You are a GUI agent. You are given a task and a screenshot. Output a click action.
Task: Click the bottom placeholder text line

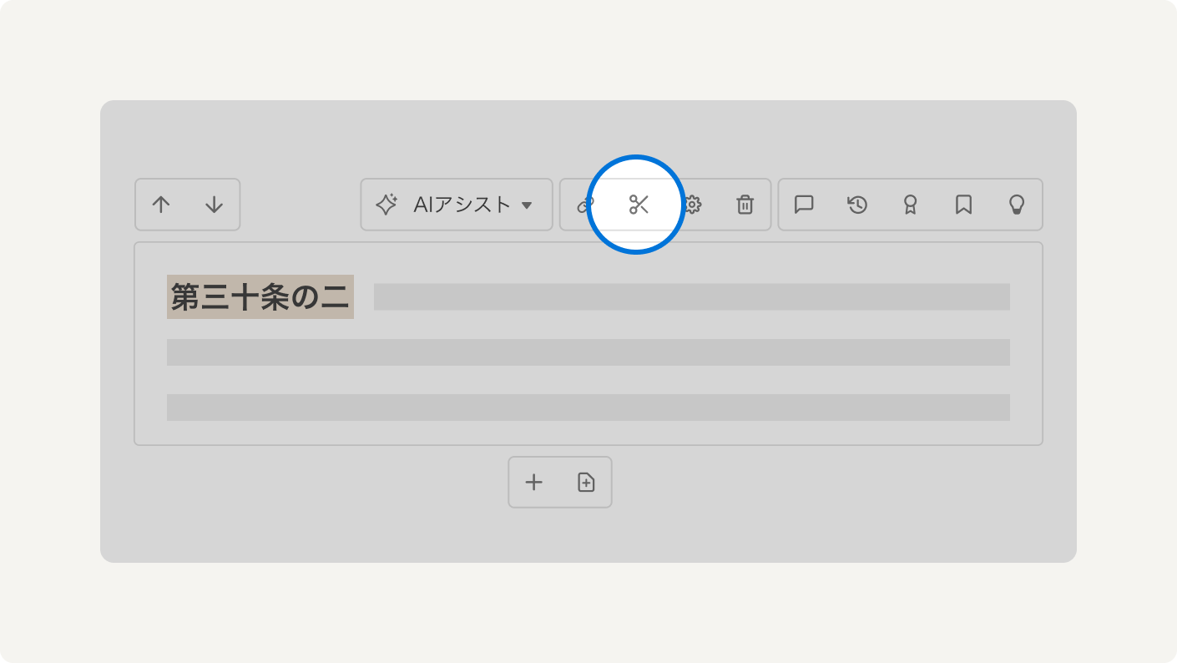(588, 407)
